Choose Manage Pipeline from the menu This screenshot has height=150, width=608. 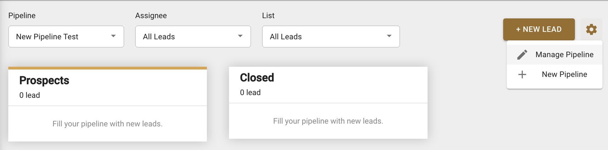(x=564, y=55)
